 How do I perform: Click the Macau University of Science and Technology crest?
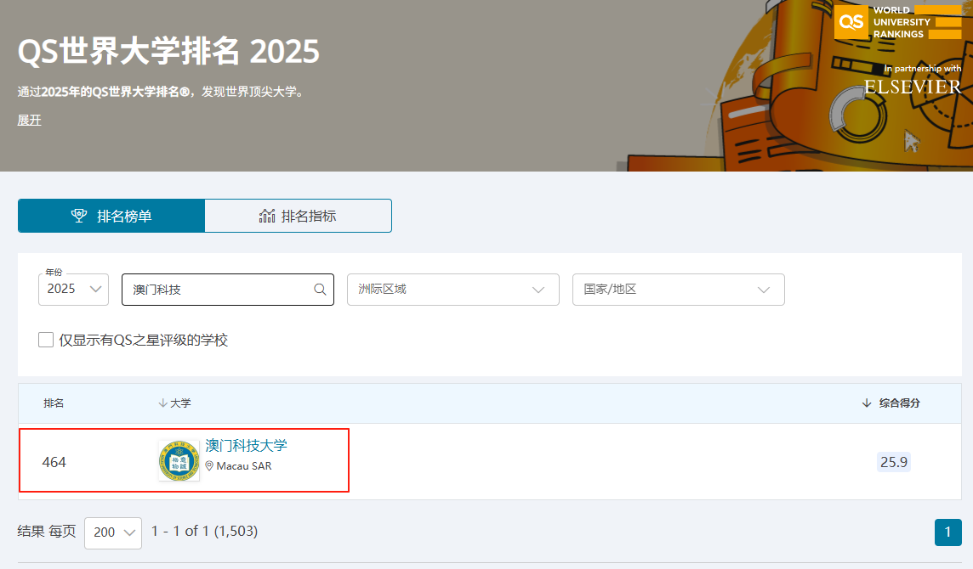coord(179,460)
